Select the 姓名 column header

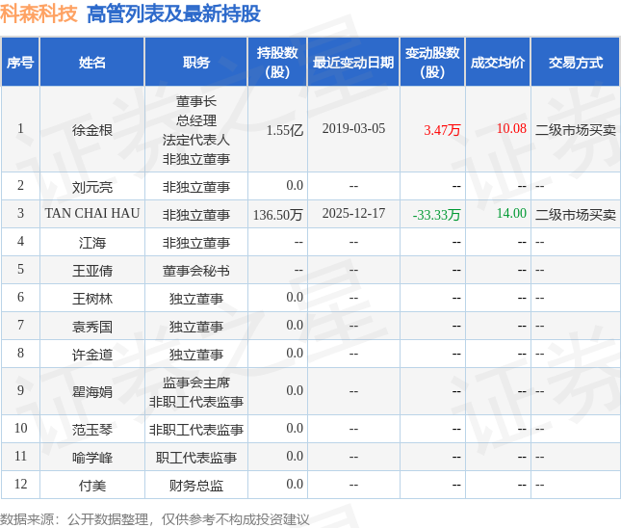pyautogui.click(x=92, y=63)
